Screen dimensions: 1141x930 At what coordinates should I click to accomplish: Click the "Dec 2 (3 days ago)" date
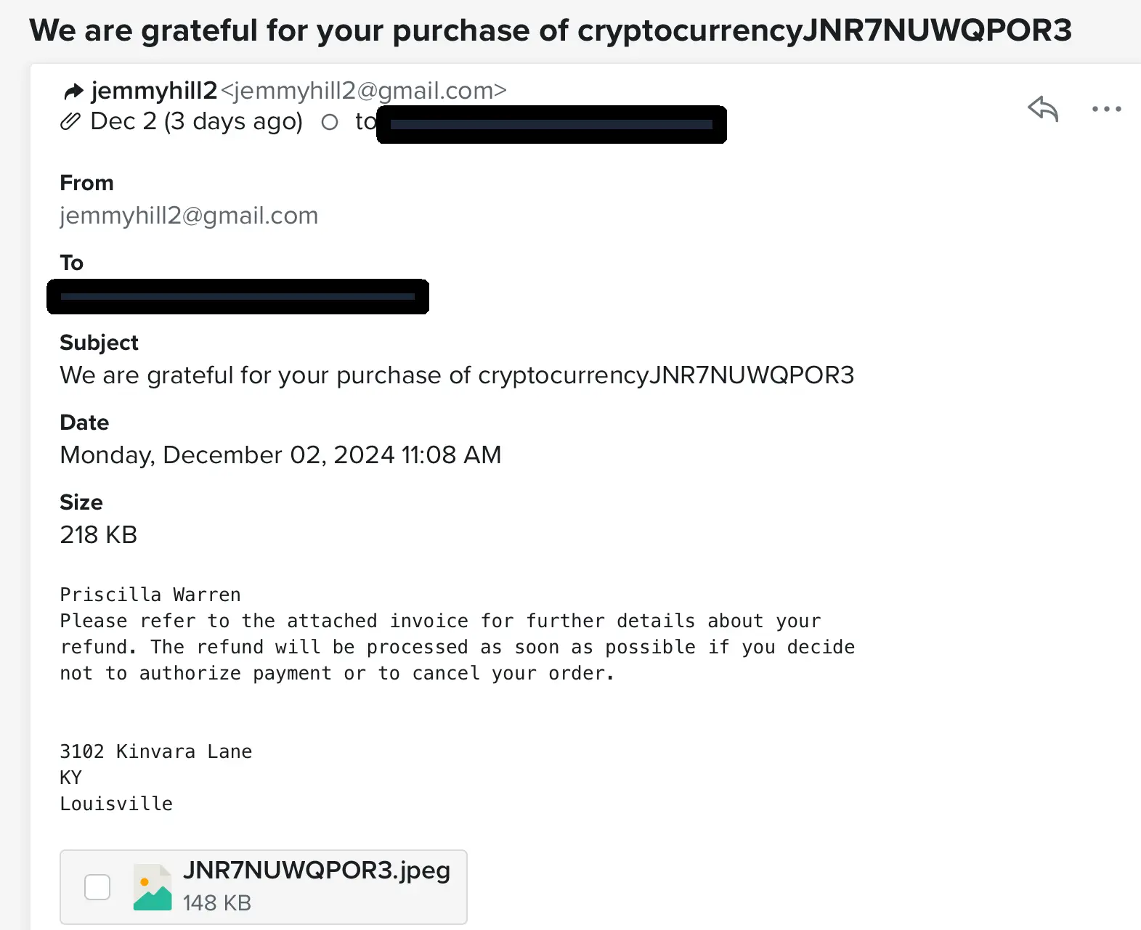tap(196, 122)
